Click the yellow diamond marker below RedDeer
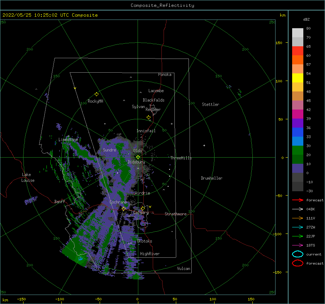This screenshot has height=304, width=325. click(148, 117)
